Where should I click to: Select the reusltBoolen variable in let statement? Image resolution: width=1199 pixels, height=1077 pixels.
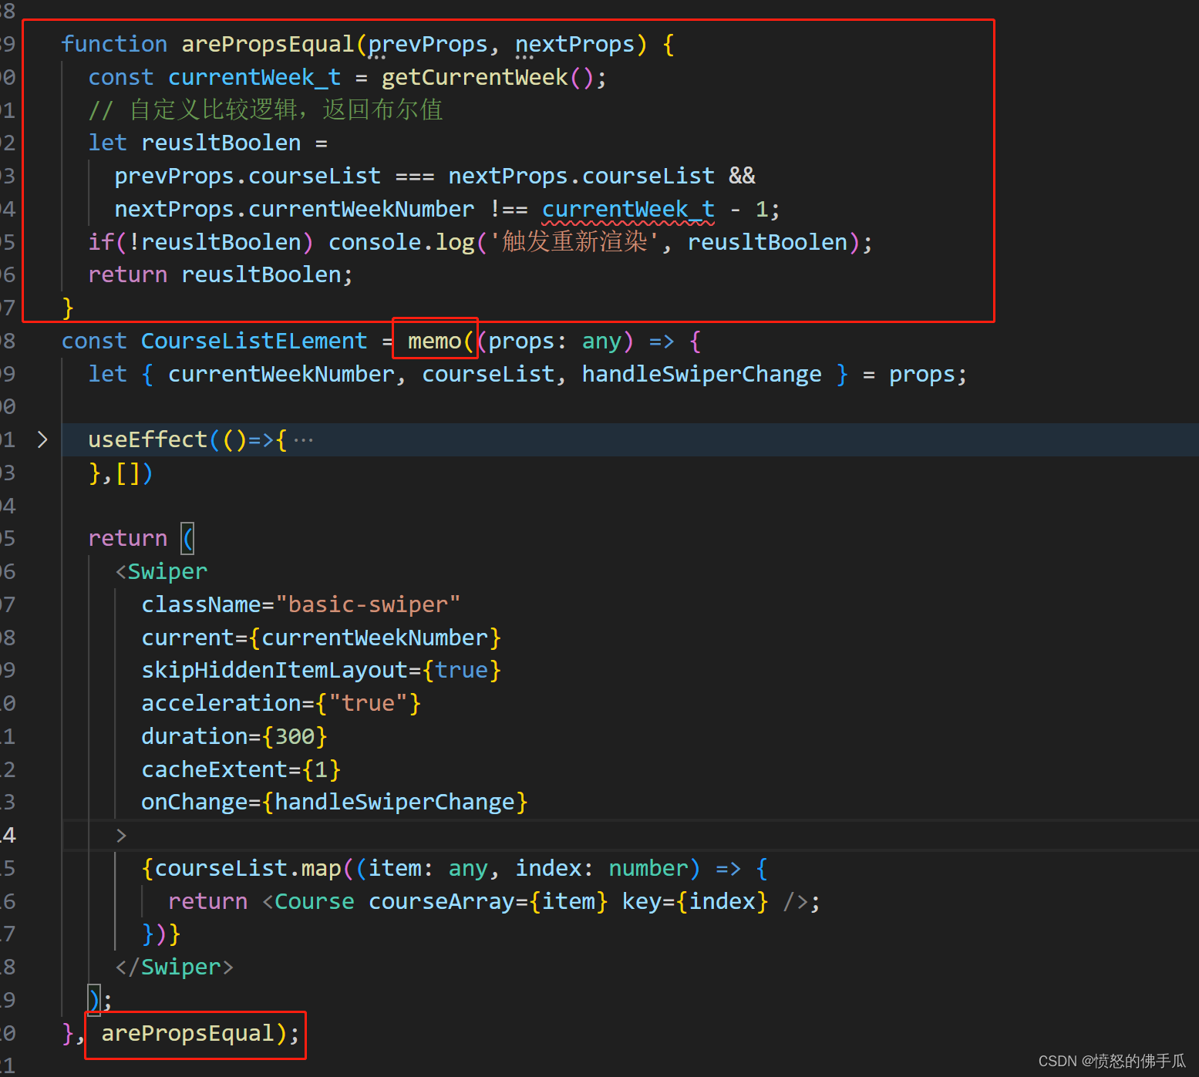tap(221, 143)
